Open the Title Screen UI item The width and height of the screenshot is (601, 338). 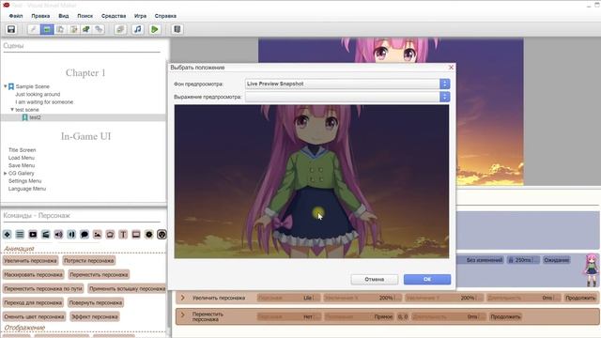click(22, 150)
